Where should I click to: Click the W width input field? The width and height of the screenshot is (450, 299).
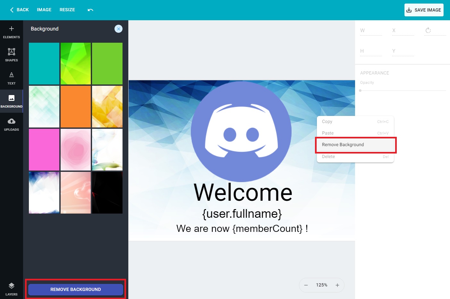(x=371, y=31)
